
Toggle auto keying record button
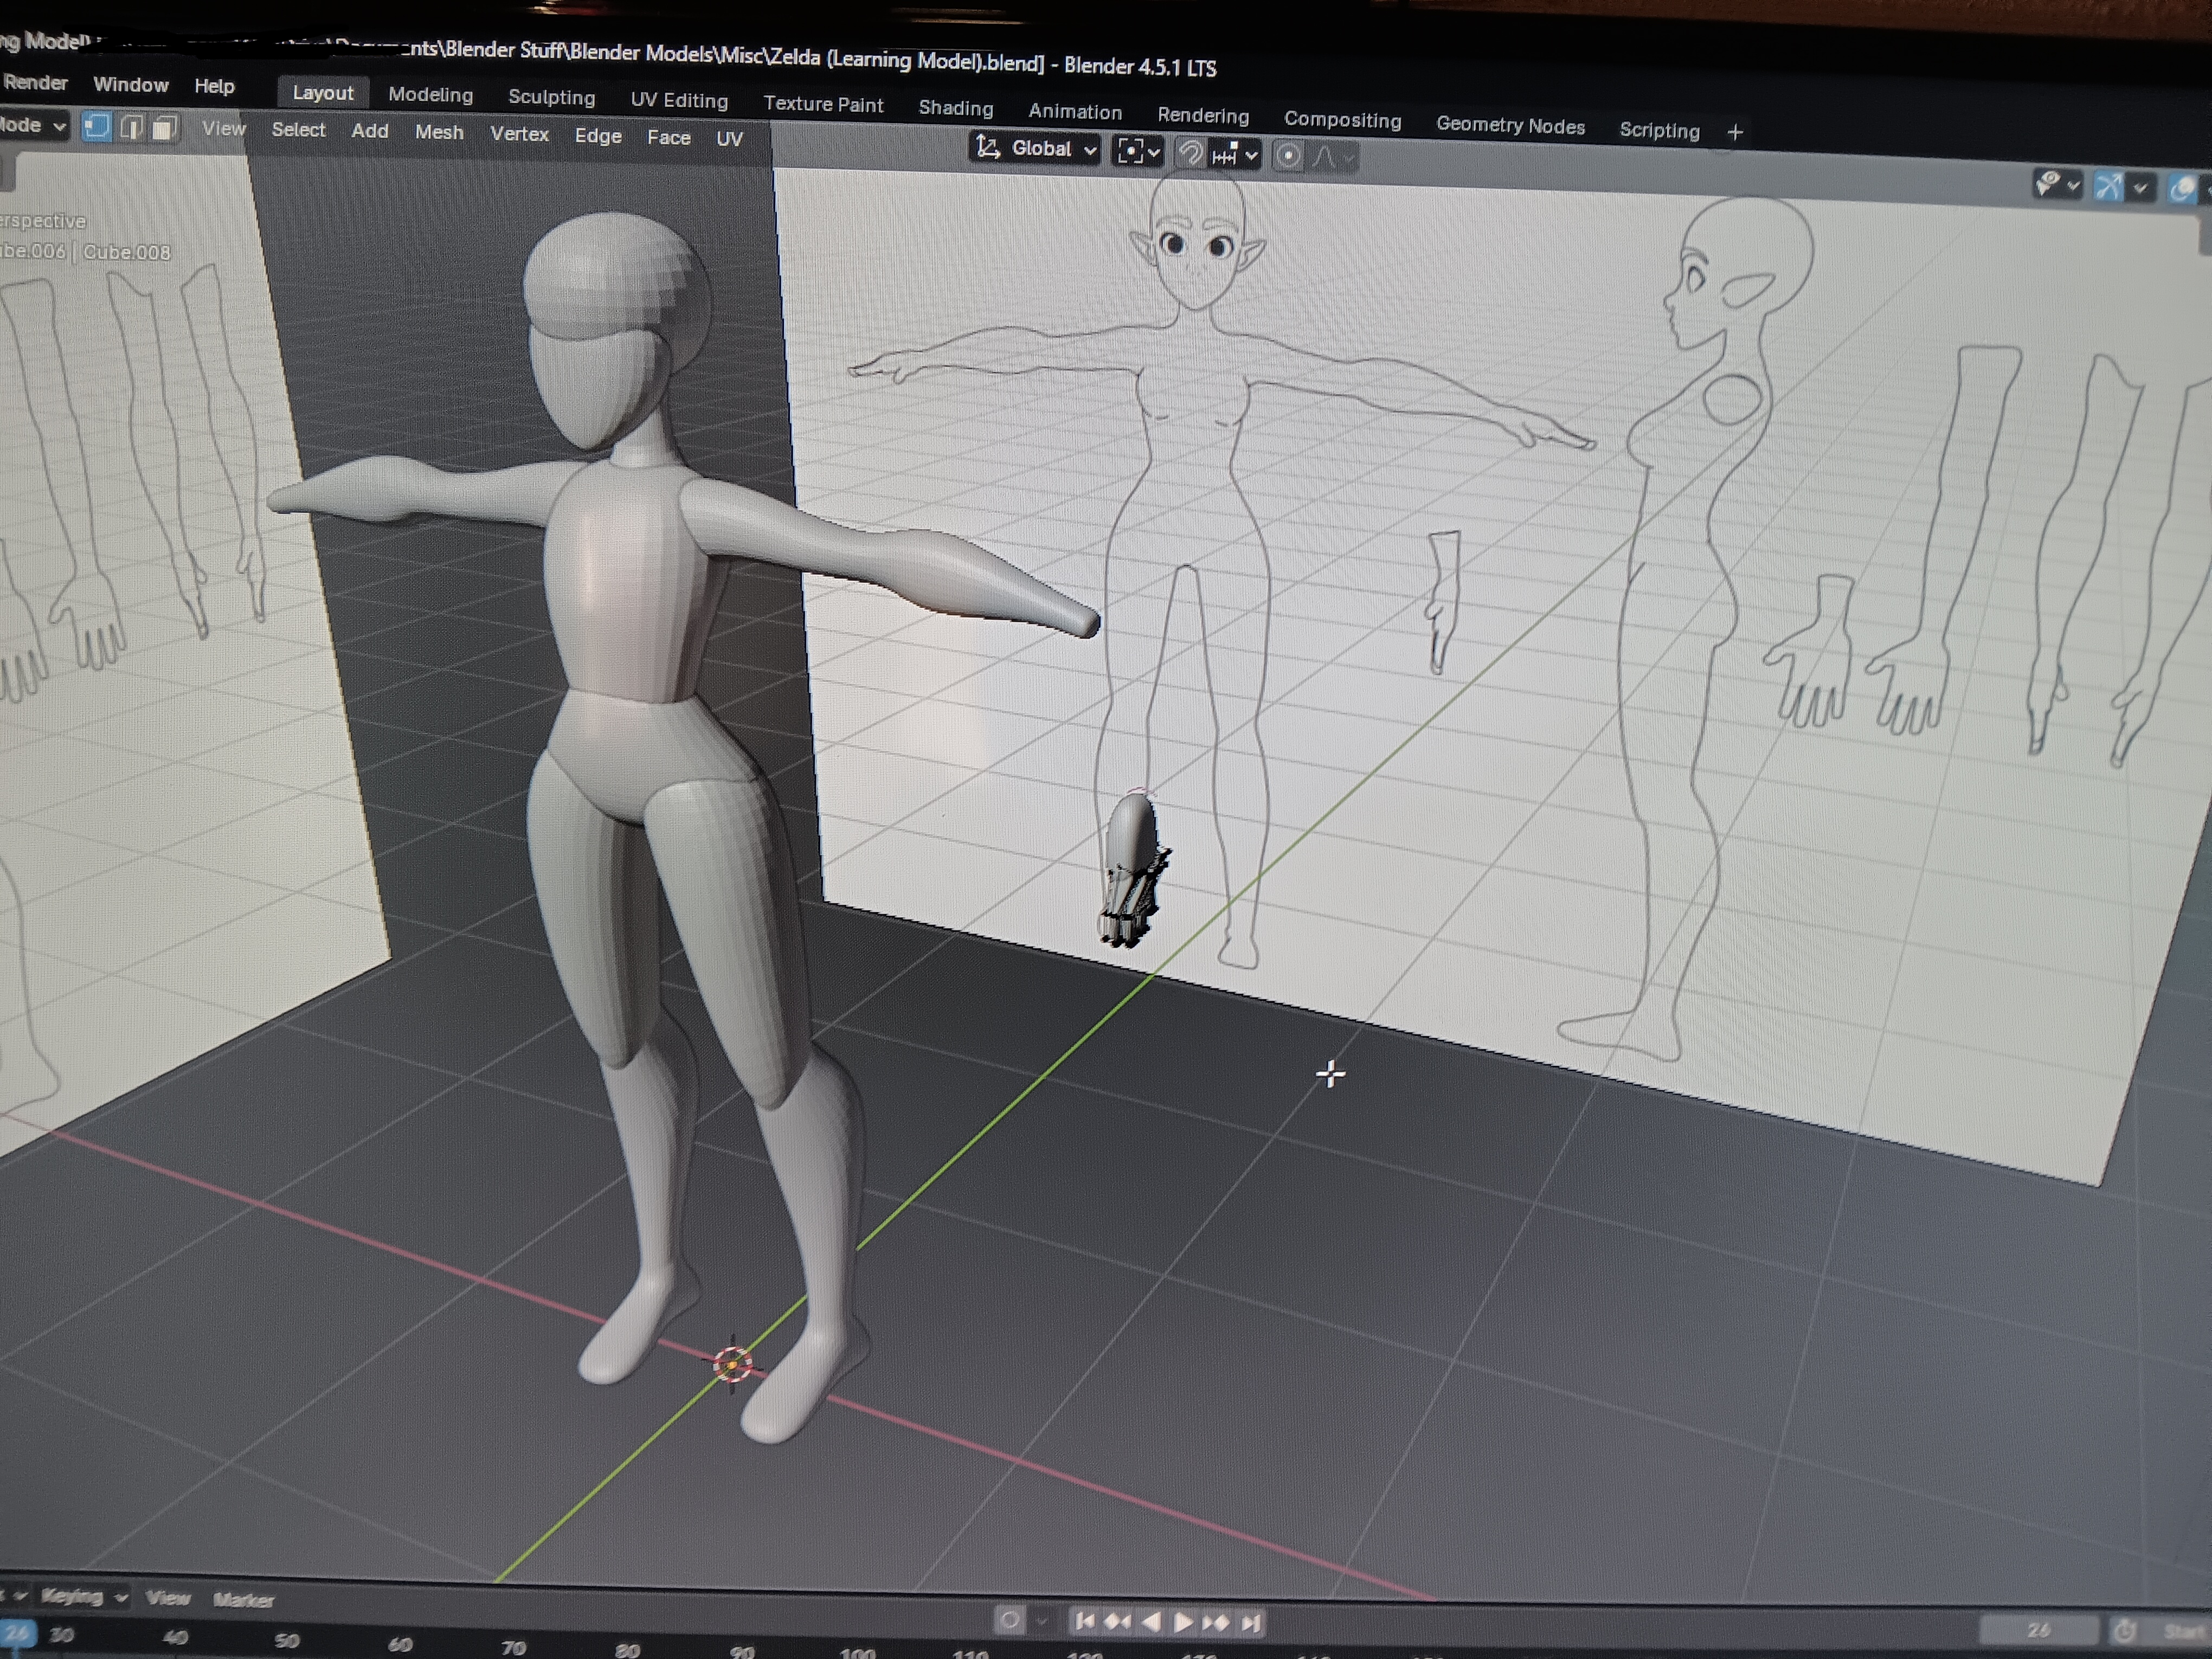coord(1010,1620)
